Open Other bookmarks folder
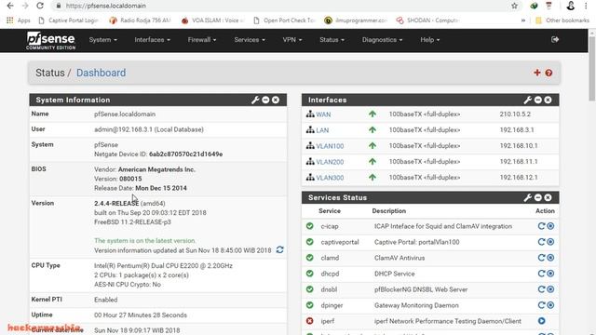This screenshot has height=335, width=596. click(562, 20)
